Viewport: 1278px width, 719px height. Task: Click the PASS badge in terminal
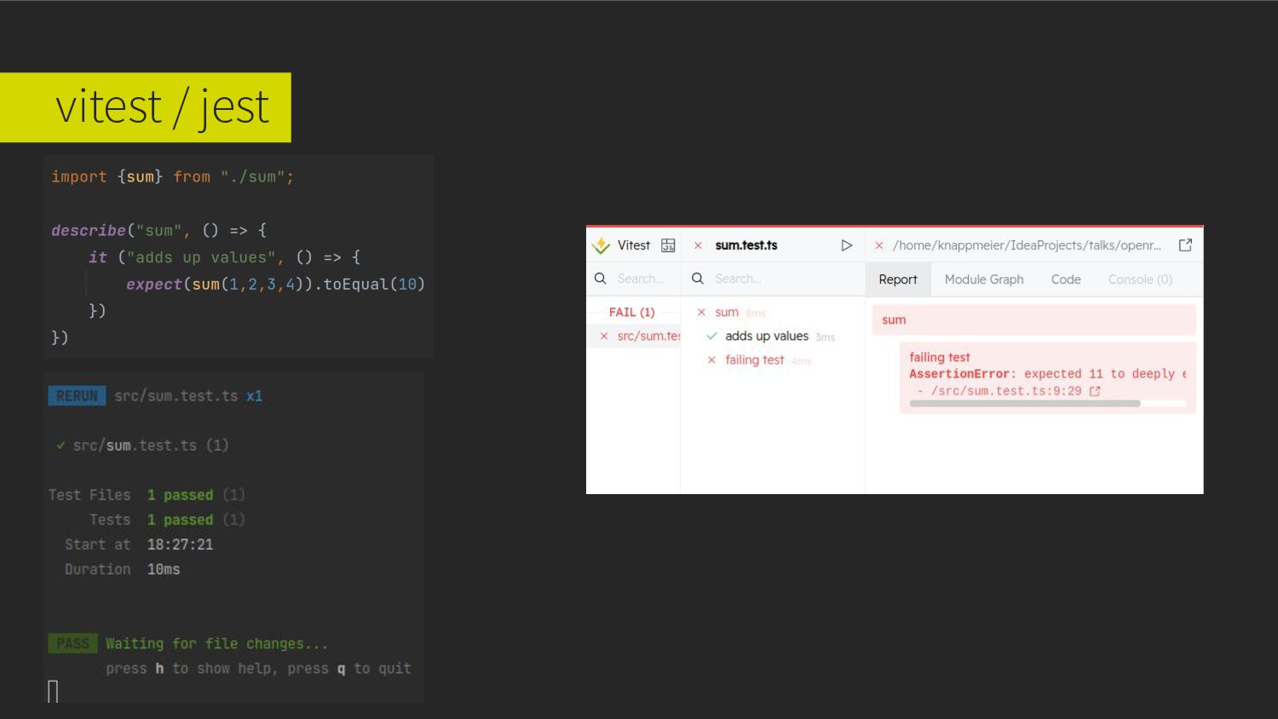coord(72,644)
